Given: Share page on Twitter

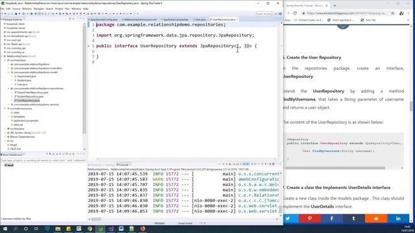Looking at the screenshot, I should coord(291,219).
